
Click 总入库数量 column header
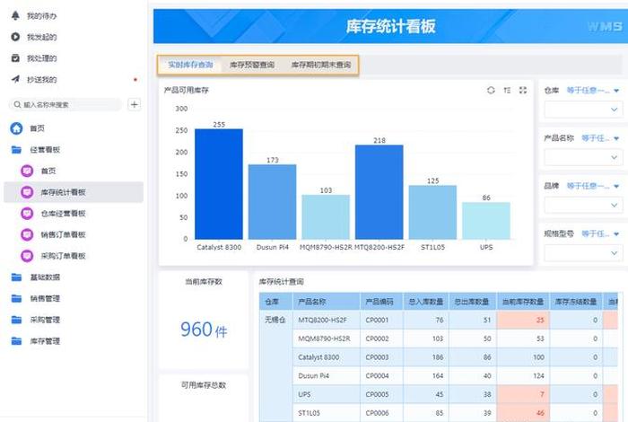[x=426, y=302]
